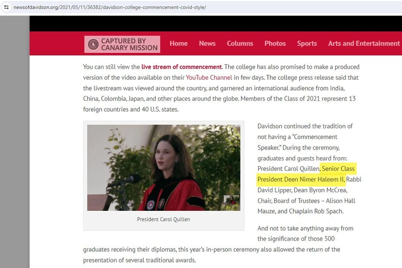This screenshot has height=268, width=402.
Task: Focus the newsofdavidson.org URL address field
Action: (111, 8)
